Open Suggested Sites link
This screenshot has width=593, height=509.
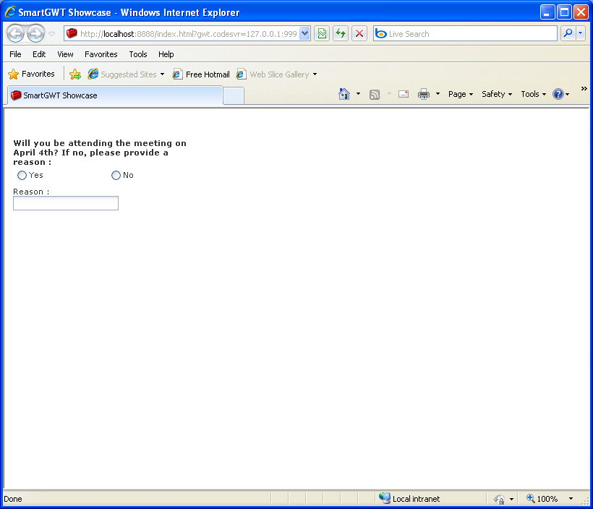tap(121, 74)
